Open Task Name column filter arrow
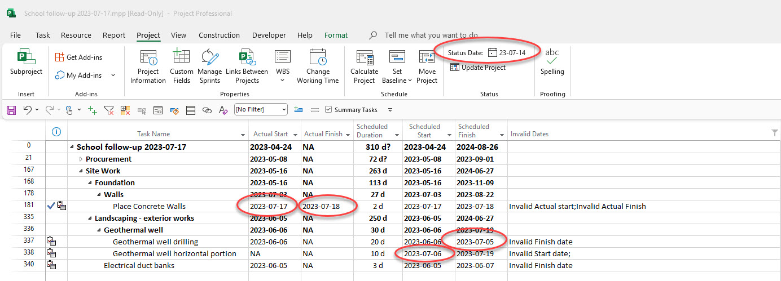The image size is (781, 281). pos(243,135)
